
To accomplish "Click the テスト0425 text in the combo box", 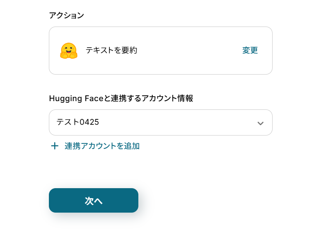I will coord(78,122).
